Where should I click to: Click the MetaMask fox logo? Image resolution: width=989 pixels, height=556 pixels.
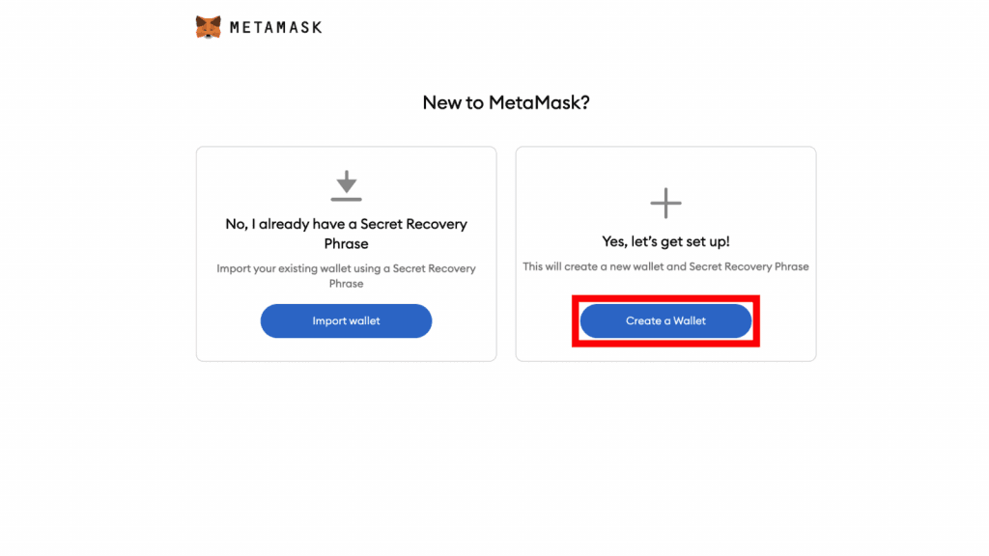tap(208, 27)
